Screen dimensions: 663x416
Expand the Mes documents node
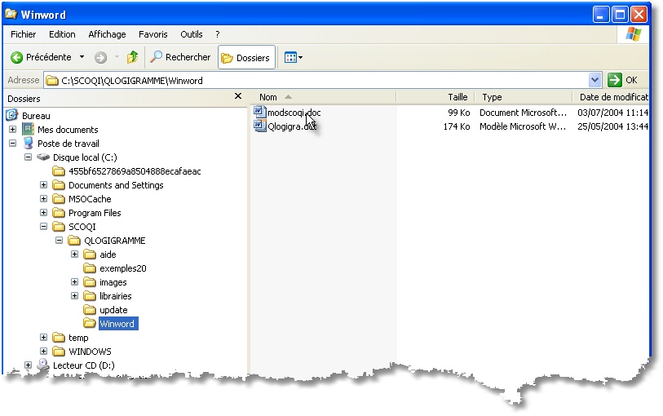click(x=13, y=130)
